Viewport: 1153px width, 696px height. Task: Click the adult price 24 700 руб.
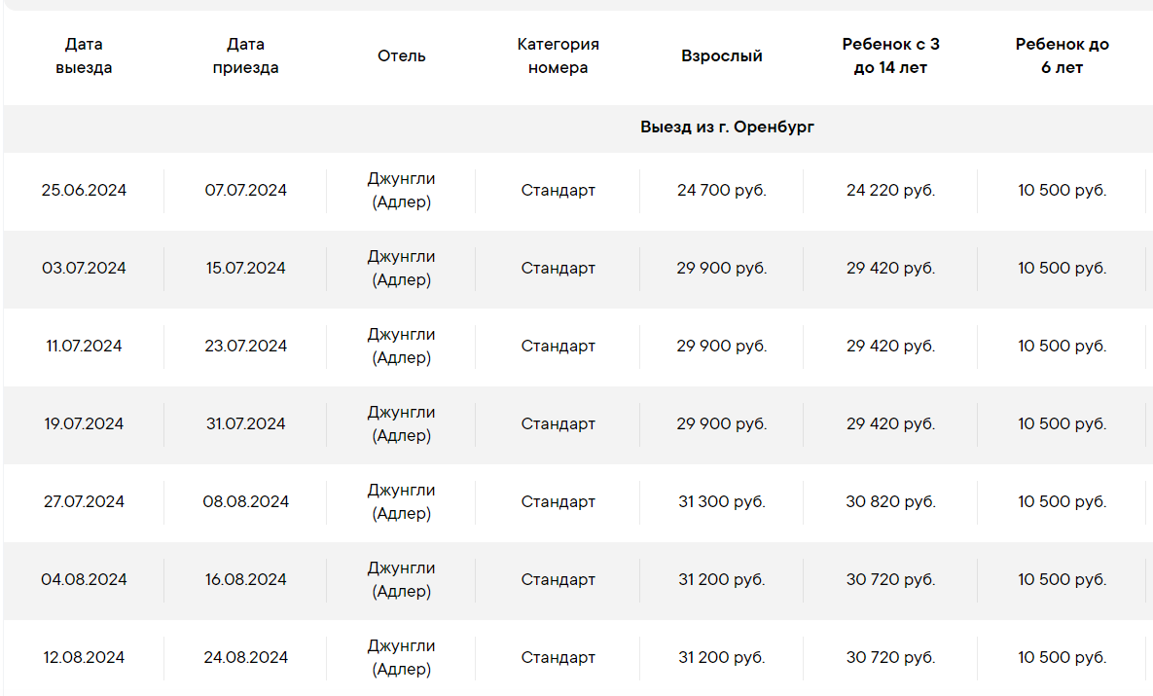click(x=721, y=191)
